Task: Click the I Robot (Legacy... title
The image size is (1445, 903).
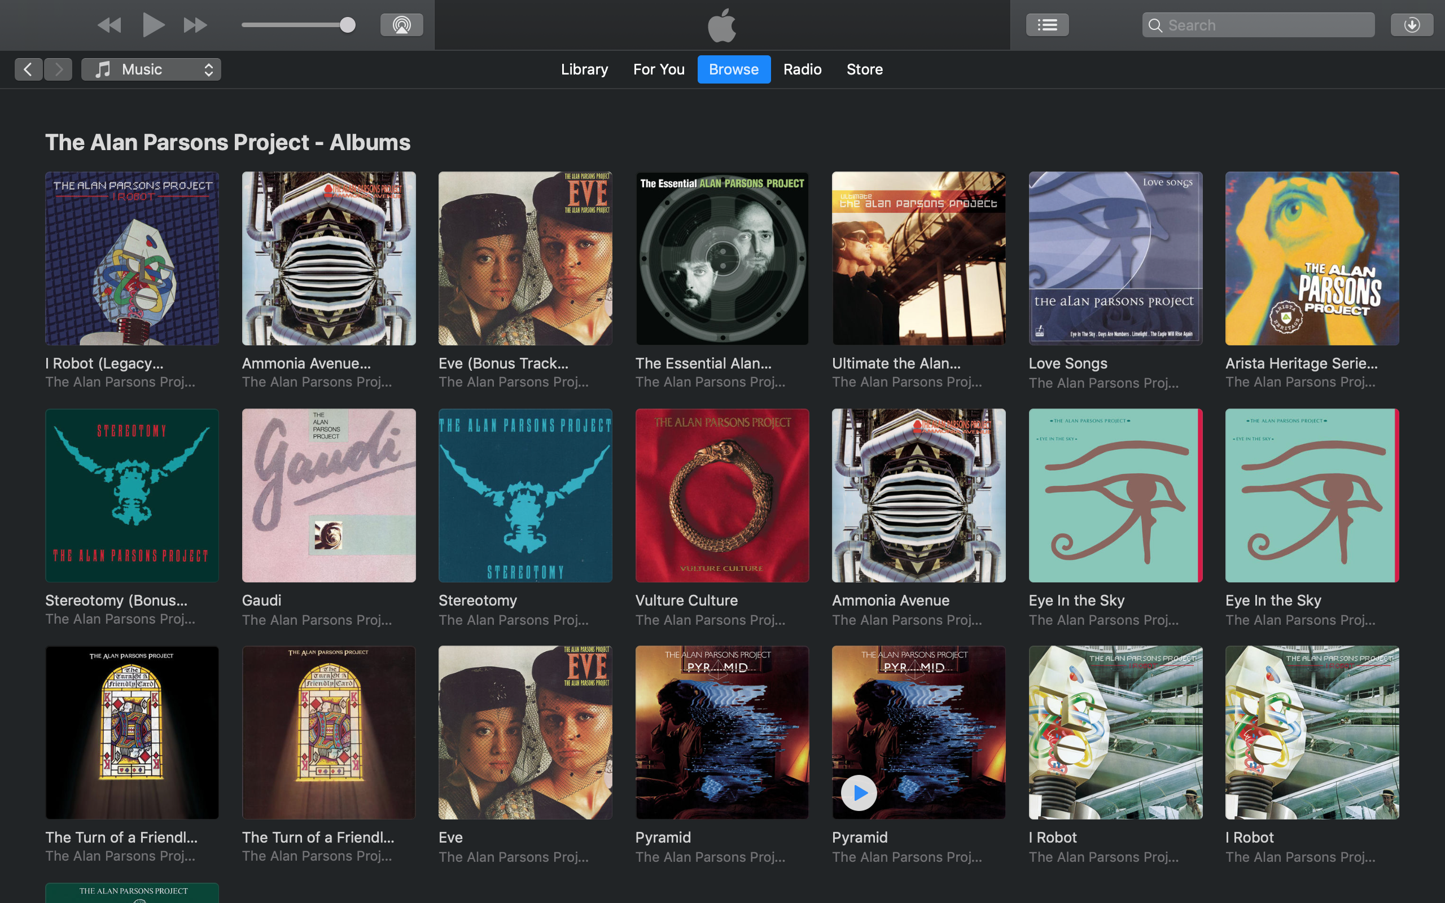Action: point(104,363)
